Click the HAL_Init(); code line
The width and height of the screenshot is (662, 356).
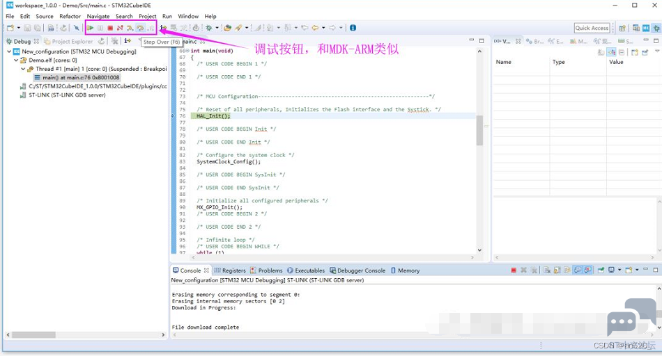tap(213, 116)
